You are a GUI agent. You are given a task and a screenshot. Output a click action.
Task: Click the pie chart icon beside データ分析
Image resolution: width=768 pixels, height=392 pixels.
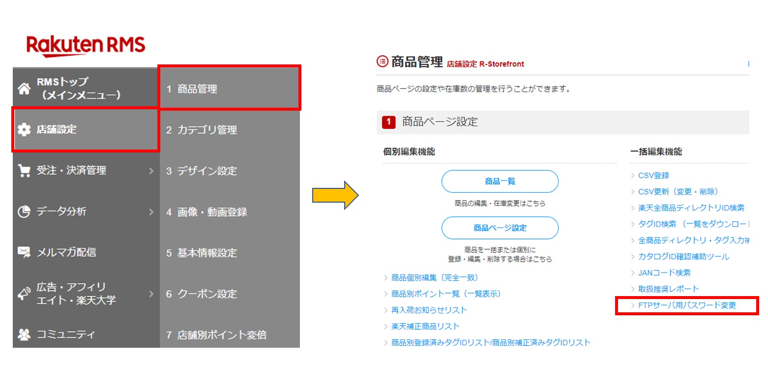coord(24,211)
